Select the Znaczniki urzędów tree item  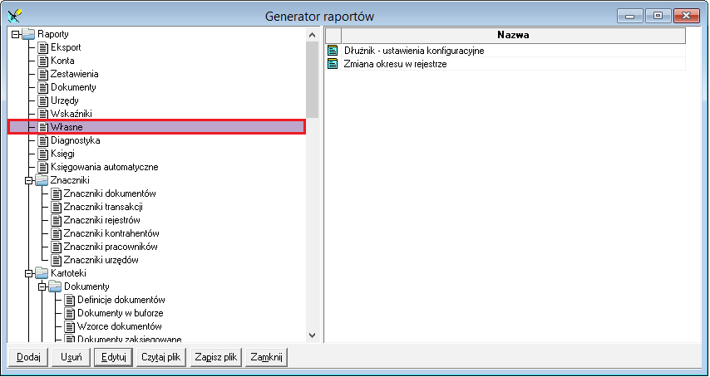101,261
